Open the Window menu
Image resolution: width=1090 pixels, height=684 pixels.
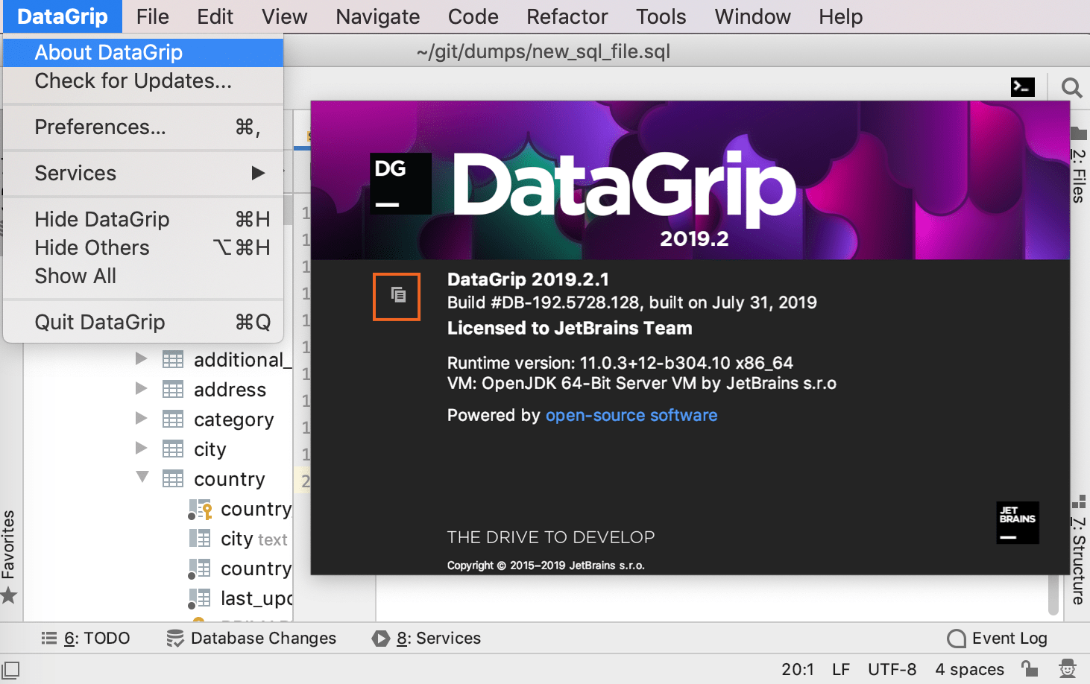pos(753,16)
